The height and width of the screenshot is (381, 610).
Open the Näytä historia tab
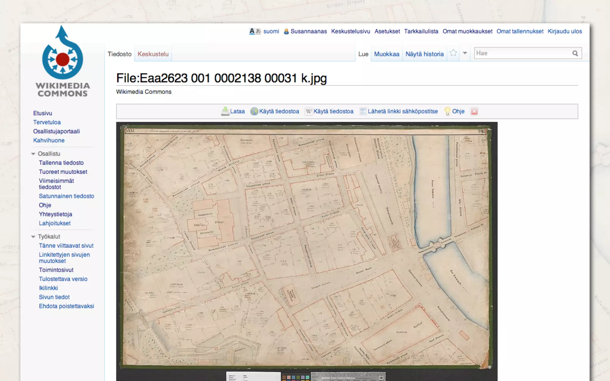coord(424,54)
